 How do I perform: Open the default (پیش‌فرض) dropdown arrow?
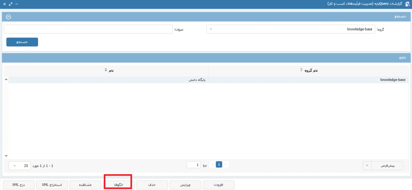(367, 165)
